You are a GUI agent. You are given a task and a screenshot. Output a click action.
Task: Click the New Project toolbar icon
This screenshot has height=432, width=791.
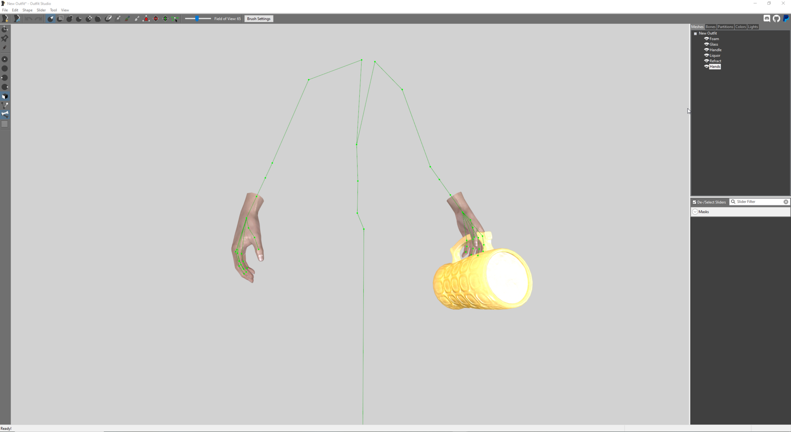pos(5,19)
